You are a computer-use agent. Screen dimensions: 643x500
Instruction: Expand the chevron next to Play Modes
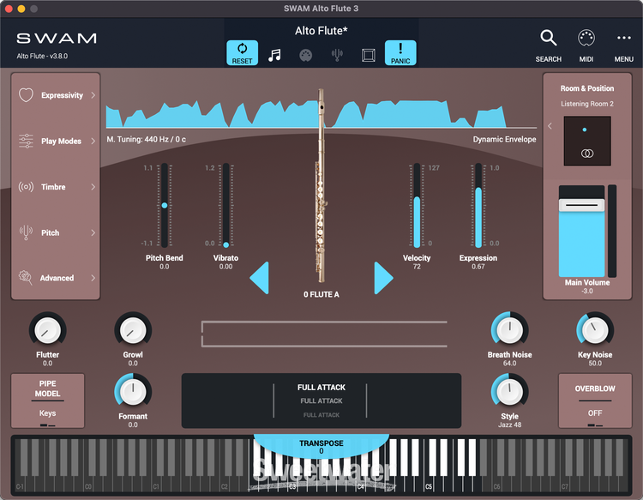[93, 142]
